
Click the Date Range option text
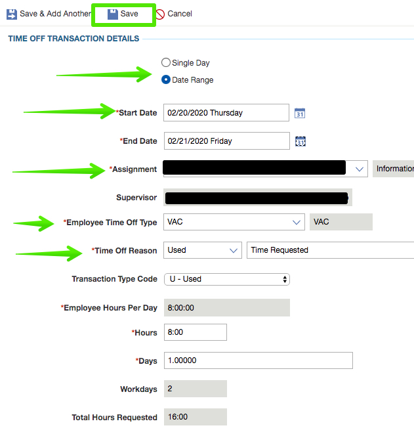[193, 80]
